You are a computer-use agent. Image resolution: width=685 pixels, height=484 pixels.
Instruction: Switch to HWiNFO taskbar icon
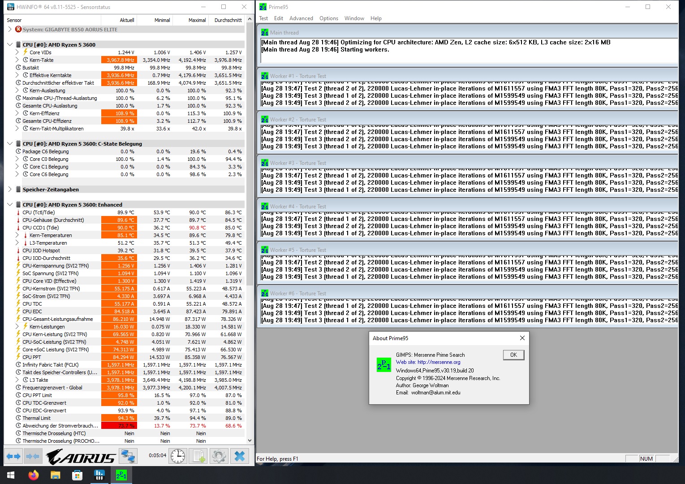pyautogui.click(x=99, y=475)
